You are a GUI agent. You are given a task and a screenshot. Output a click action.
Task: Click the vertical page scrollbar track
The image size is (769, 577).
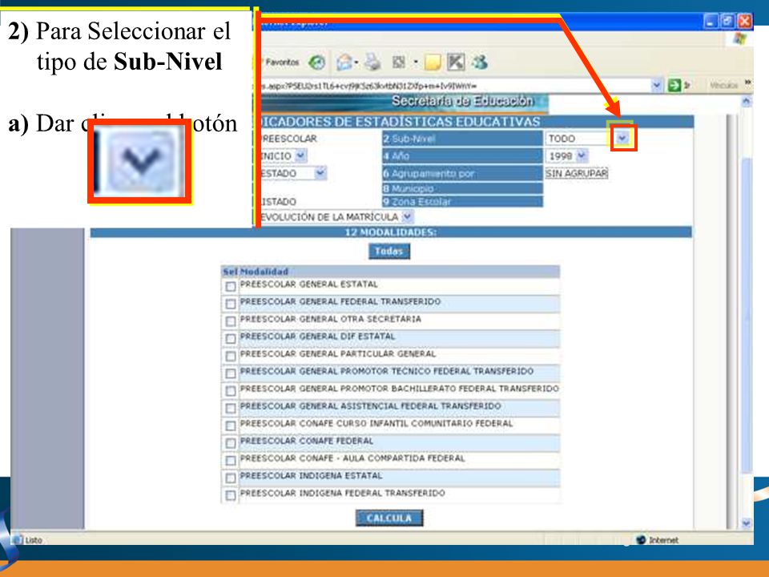(746, 313)
